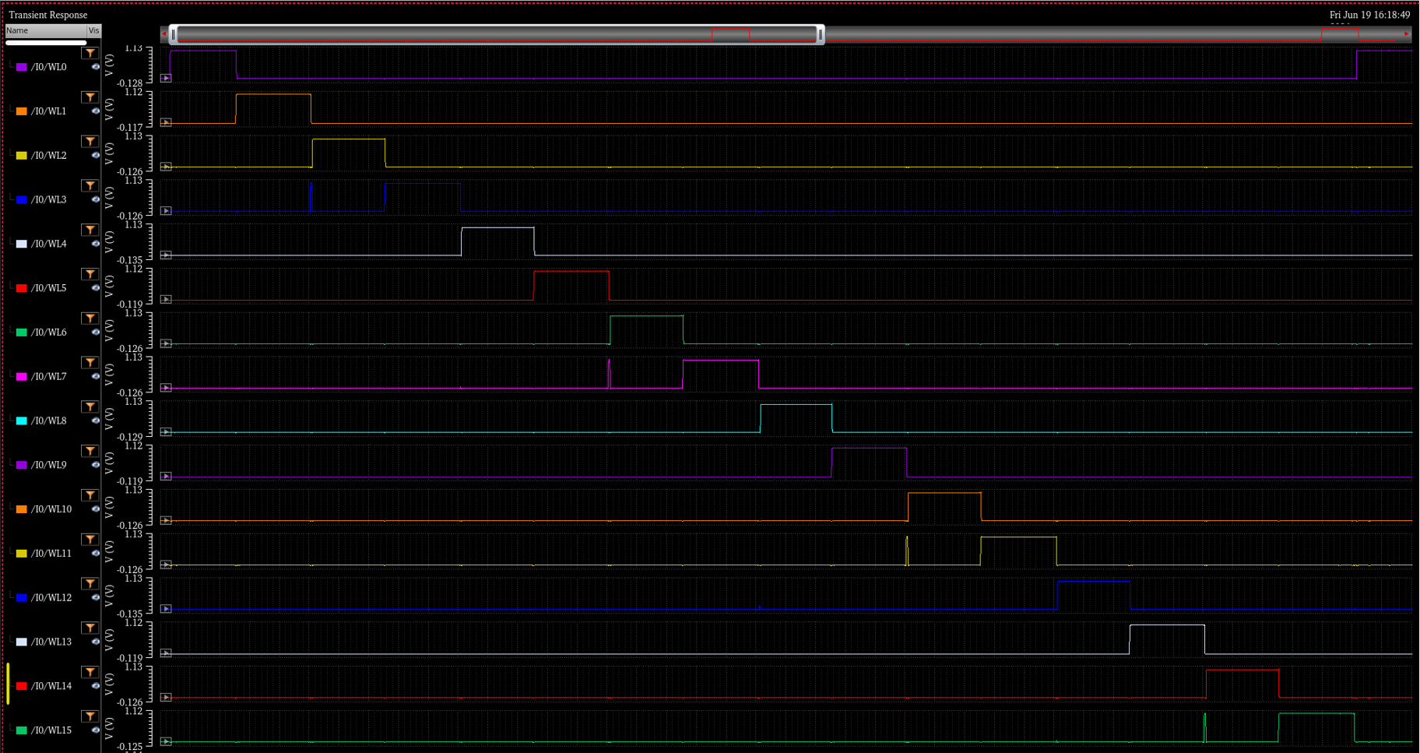Open the funnel dropdown above /I0/WL13
Image resolution: width=1420 pixels, height=753 pixels.
[90, 628]
